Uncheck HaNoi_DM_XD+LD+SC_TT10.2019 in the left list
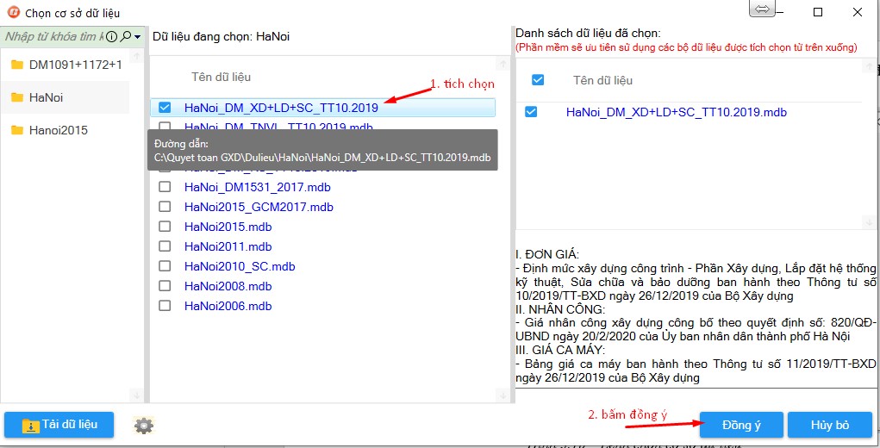Viewport: 880px width, 448px height. coord(165,108)
